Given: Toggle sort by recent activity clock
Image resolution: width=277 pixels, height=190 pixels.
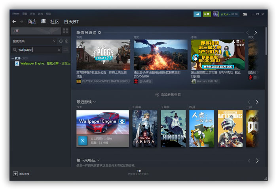Looking at the screenshot, I should (x=61, y=41).
